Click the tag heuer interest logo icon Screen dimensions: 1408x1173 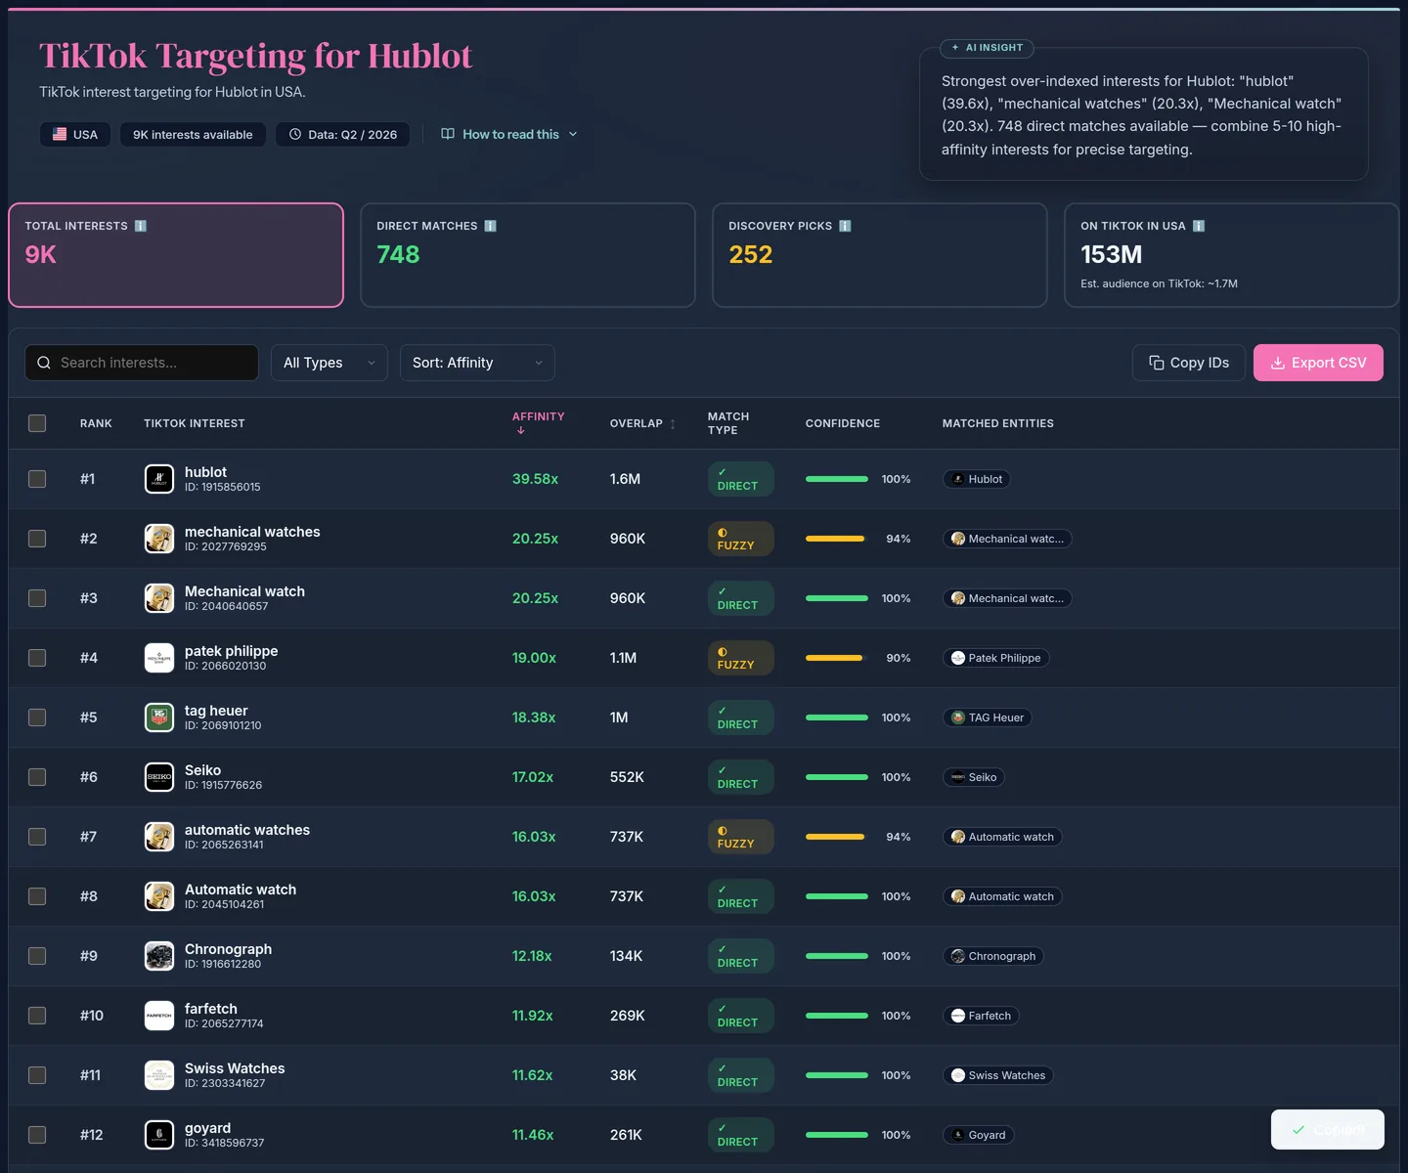click(159, 717)
